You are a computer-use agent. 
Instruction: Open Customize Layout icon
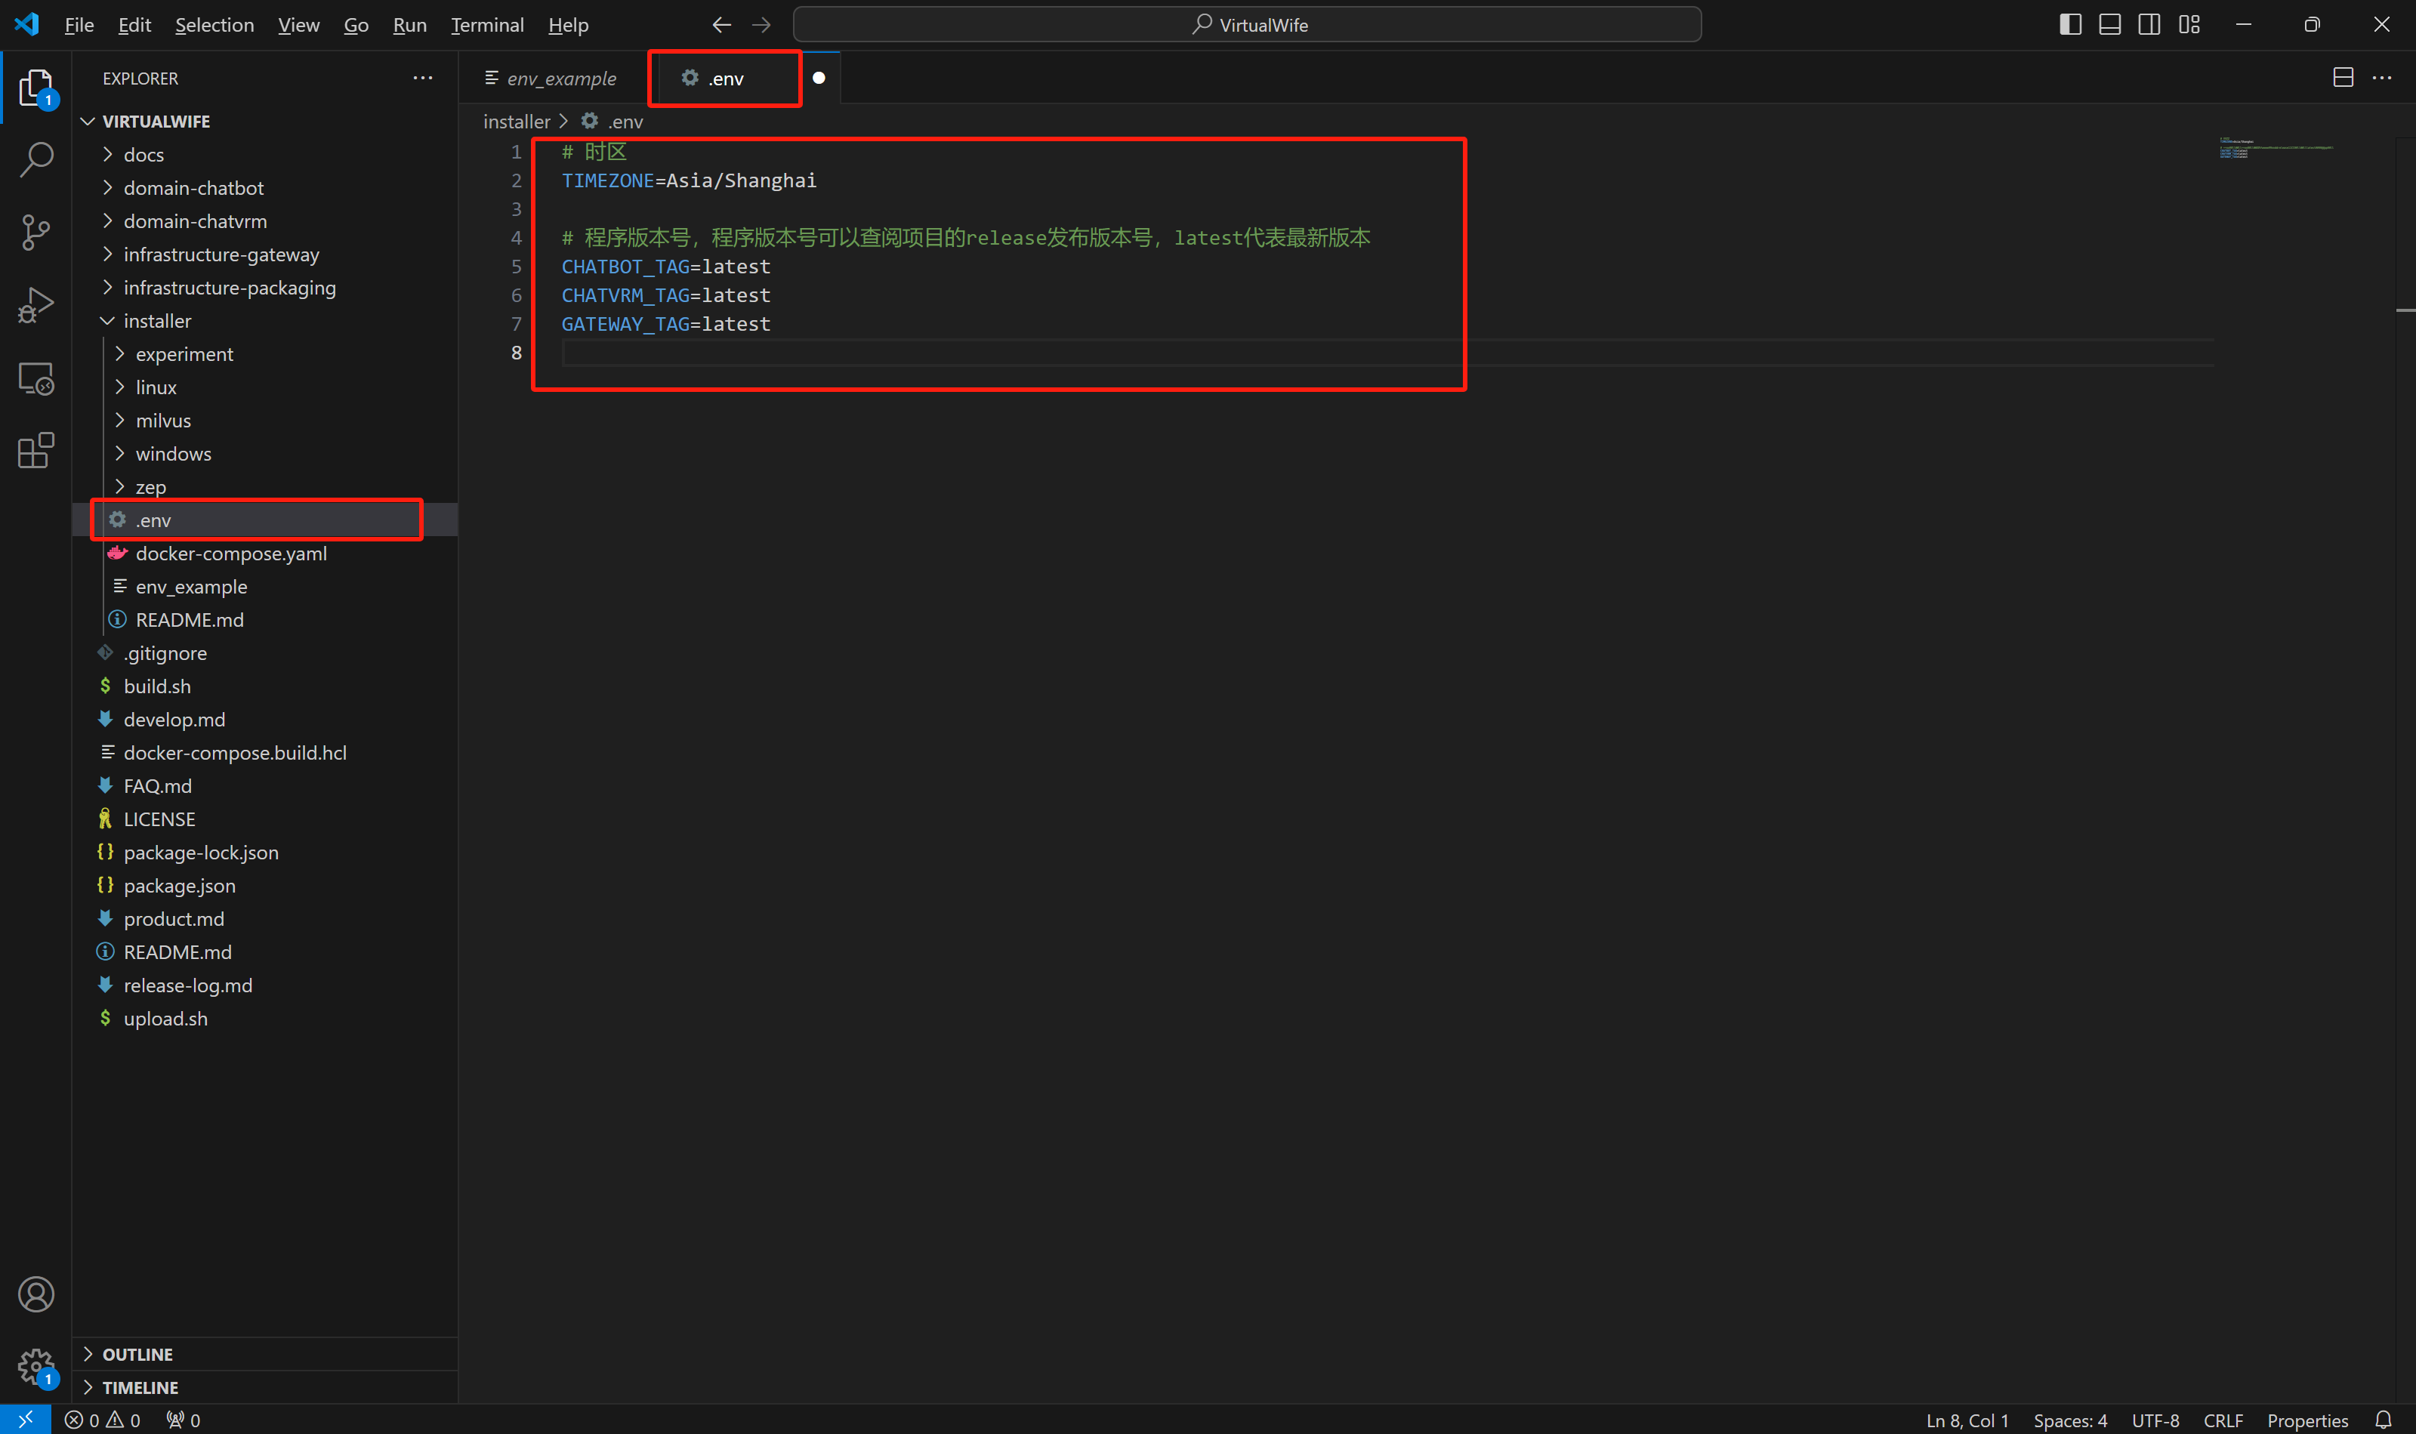click(2189, 24)
